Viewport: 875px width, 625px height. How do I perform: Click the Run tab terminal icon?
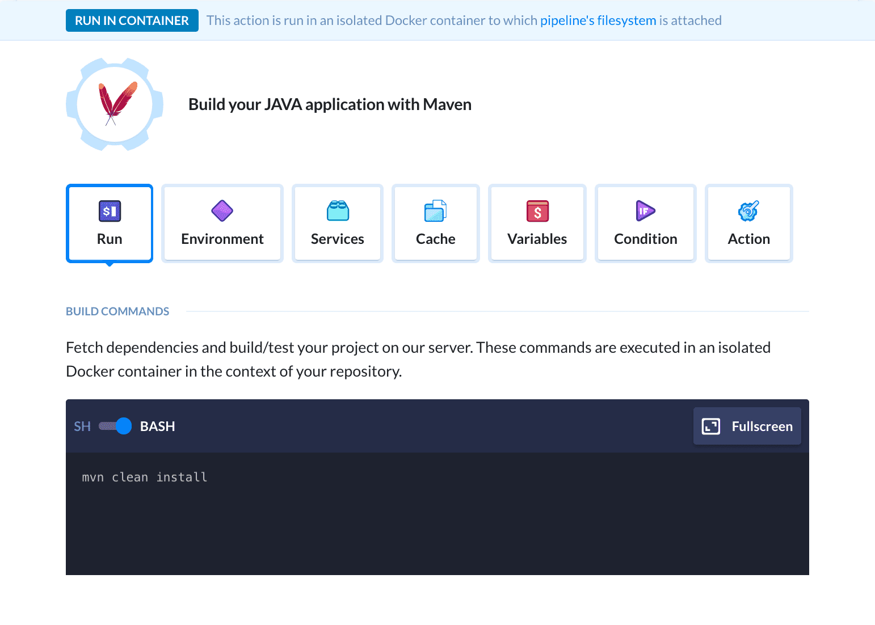110,211
